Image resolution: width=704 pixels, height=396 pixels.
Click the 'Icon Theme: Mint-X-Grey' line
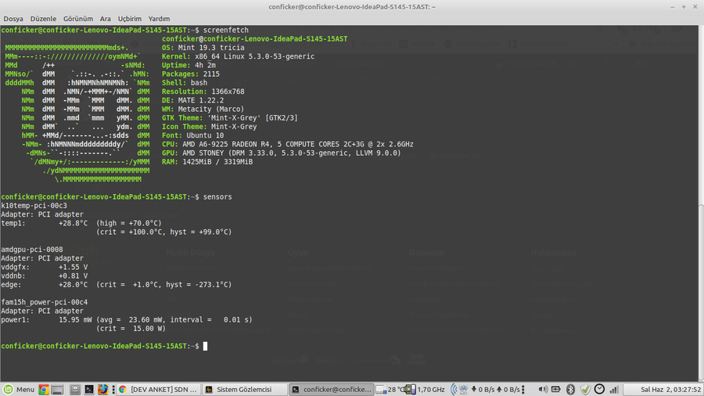point(209,127)
